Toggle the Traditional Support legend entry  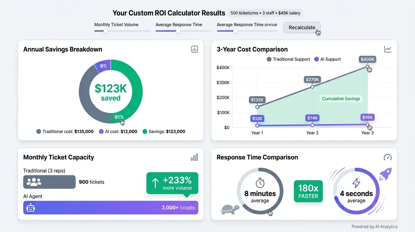coord(288,59)
